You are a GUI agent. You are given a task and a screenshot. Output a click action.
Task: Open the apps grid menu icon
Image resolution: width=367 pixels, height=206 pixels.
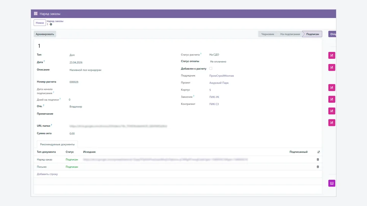tap(36, 14)
